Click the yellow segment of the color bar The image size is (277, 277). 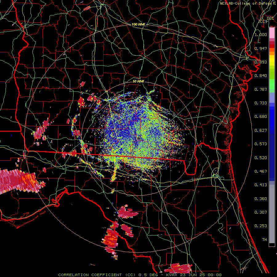point(272,61)
